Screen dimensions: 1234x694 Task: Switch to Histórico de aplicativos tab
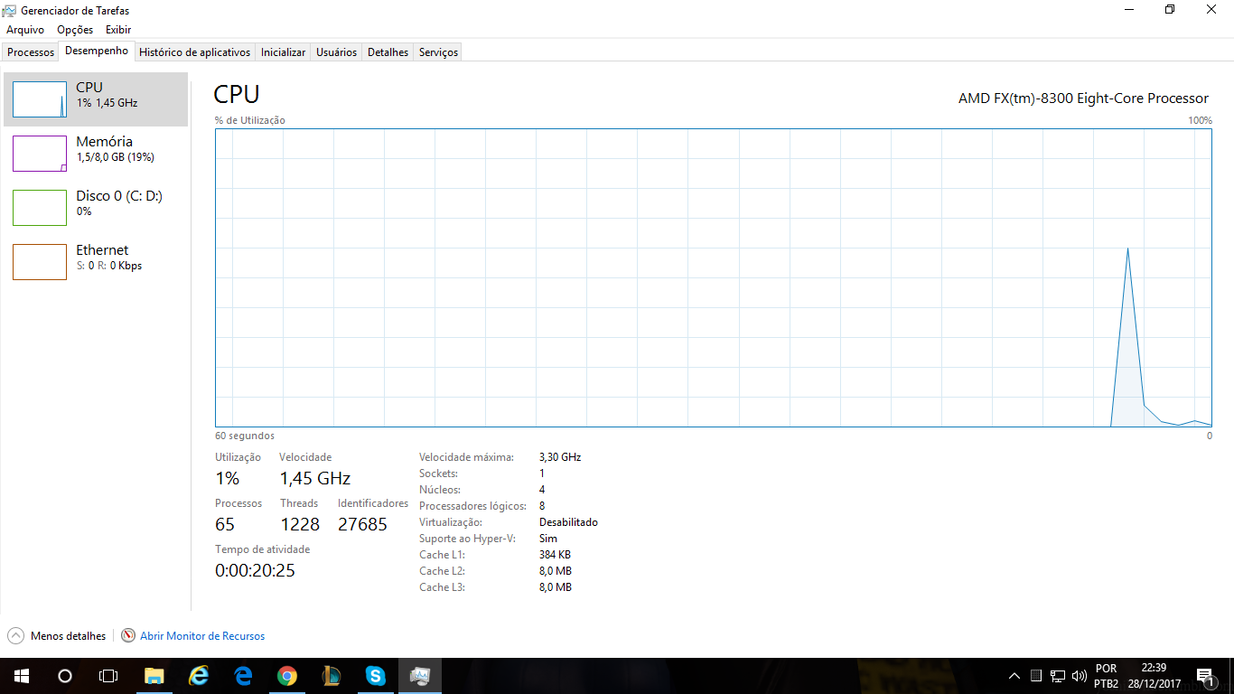(x=194, y=52)
